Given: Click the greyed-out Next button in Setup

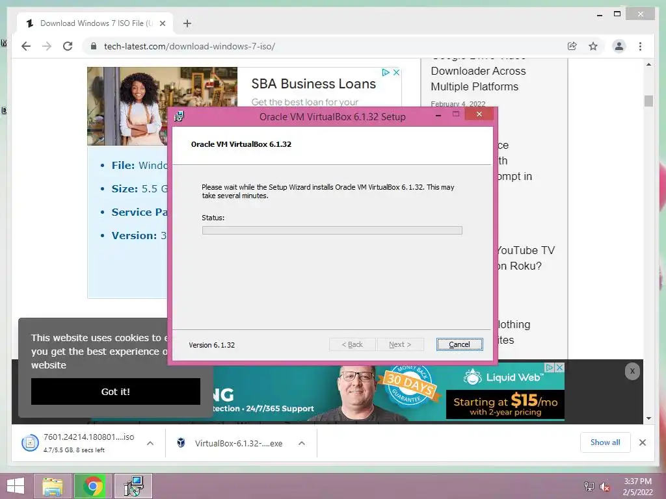Looking at the screenshot, I should (400, 344).
